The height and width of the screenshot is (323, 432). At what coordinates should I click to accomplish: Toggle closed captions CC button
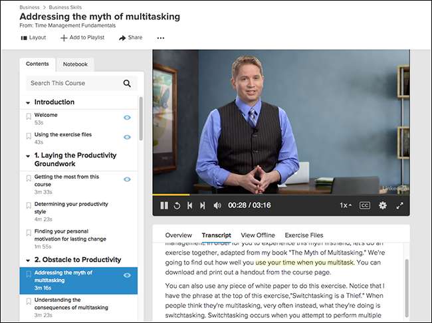pos(365,205)
